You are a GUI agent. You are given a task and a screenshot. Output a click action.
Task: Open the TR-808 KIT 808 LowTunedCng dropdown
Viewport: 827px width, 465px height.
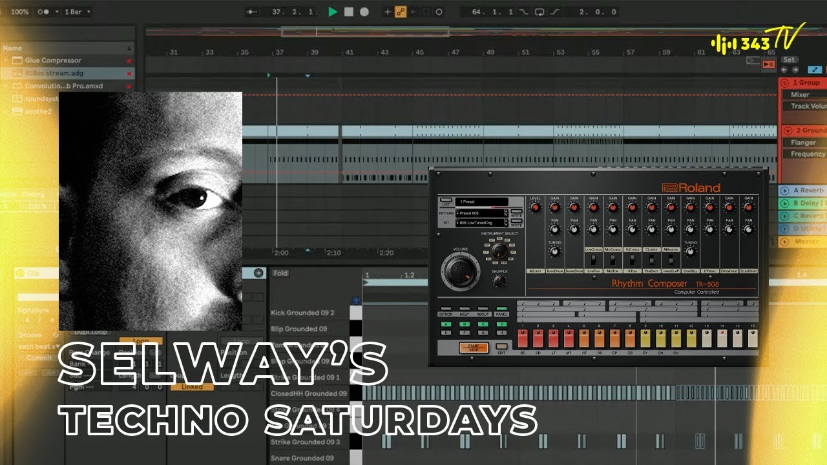[482, 223]
